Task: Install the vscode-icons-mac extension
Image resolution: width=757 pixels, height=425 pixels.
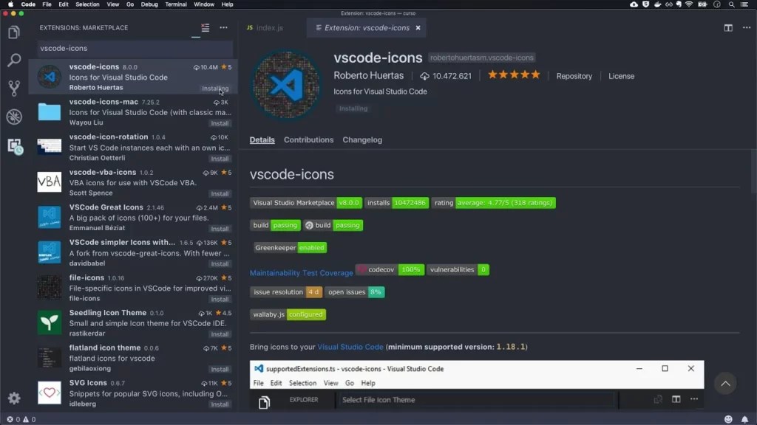Action: click(220, 123)
